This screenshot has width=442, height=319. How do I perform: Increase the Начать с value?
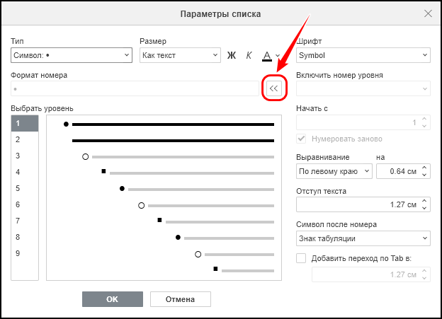click(424, 119)
